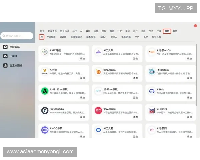The width and height of the screenshot is (200, 160).
Task: Open the AI tab in top category row
Action: pyautogui.click(x=81, y=31)
